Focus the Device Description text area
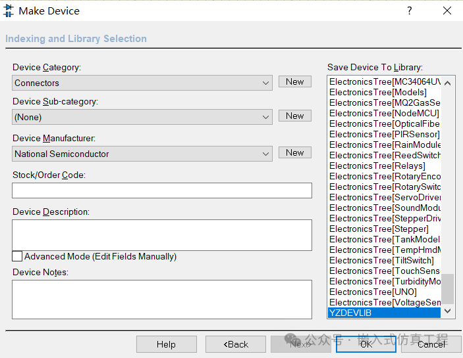 coord(162,235)
